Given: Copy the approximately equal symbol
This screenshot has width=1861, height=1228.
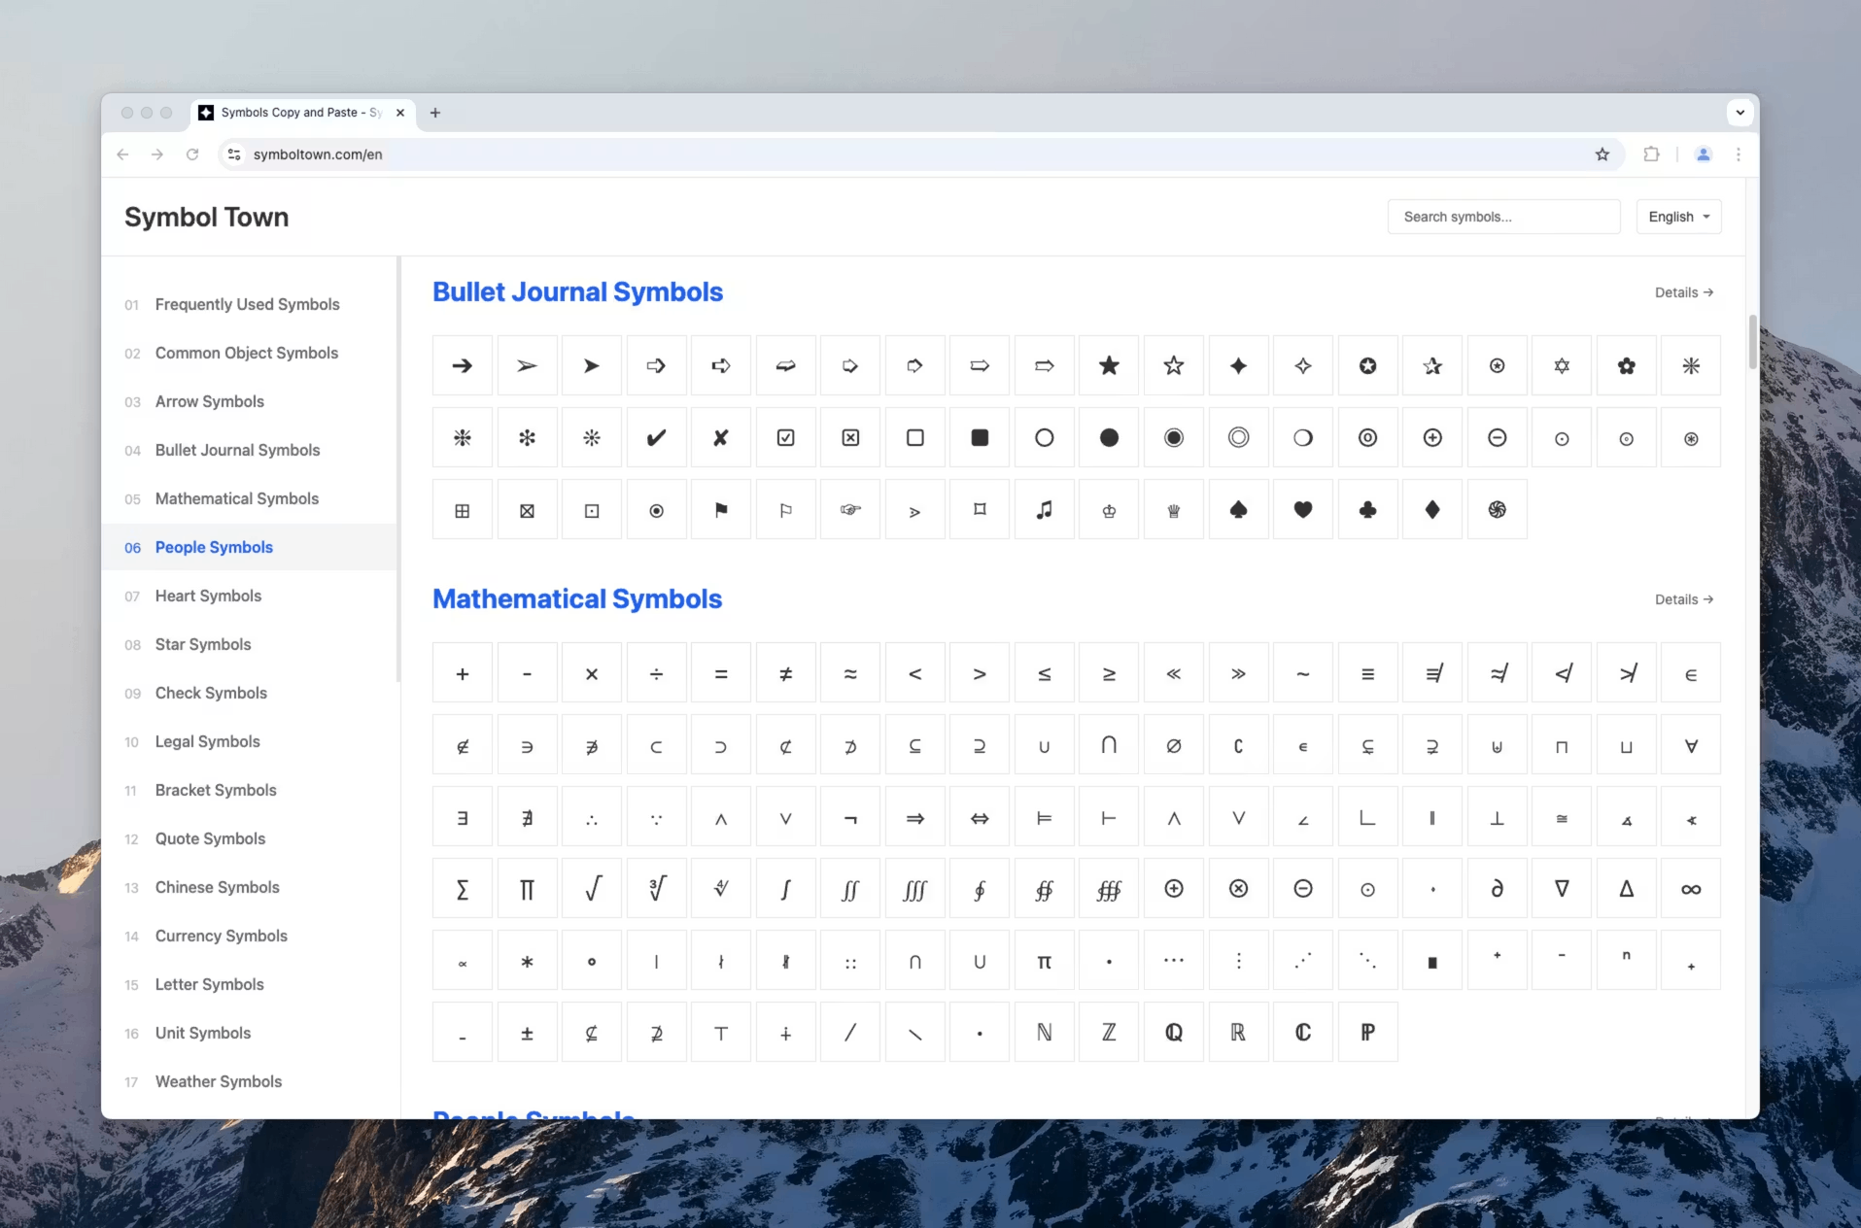Looking at the screenshot, I should click(850, 672).
